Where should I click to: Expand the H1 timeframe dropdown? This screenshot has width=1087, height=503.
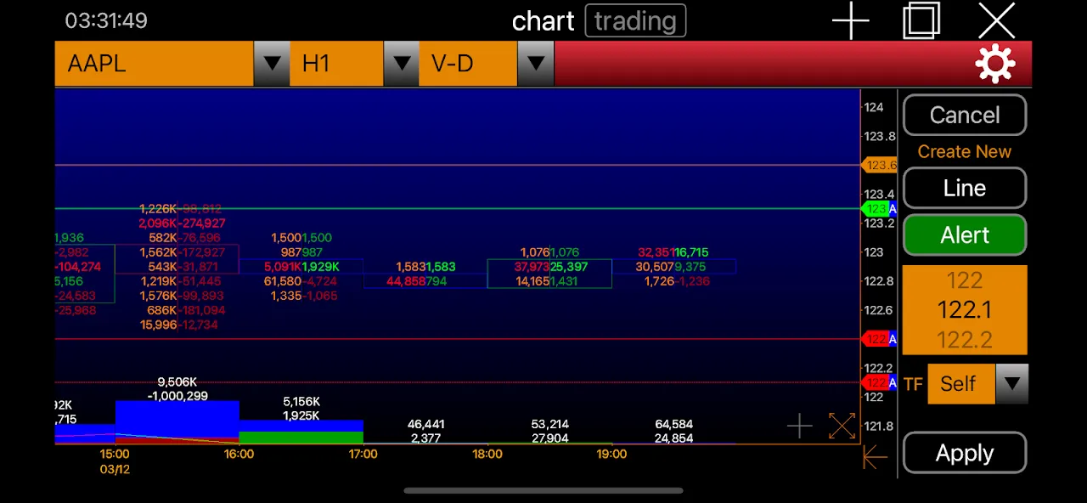click(401, 64)
